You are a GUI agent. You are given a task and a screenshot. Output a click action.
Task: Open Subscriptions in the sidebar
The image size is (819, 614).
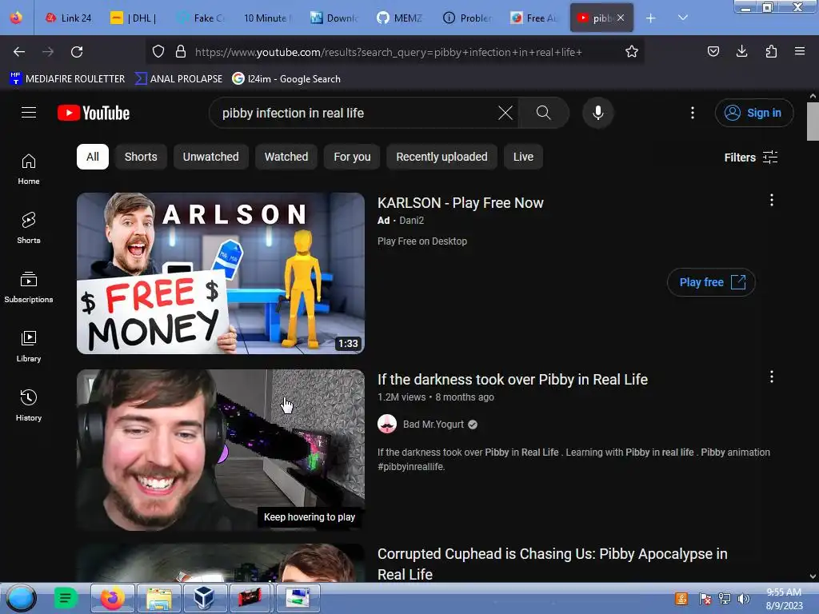[29, 287]
